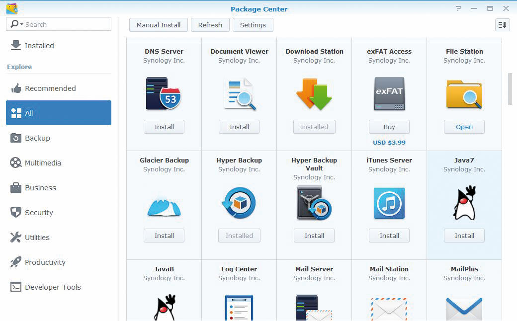Buy the exFAT Access package
517x321 pixels.
point(389,127)
